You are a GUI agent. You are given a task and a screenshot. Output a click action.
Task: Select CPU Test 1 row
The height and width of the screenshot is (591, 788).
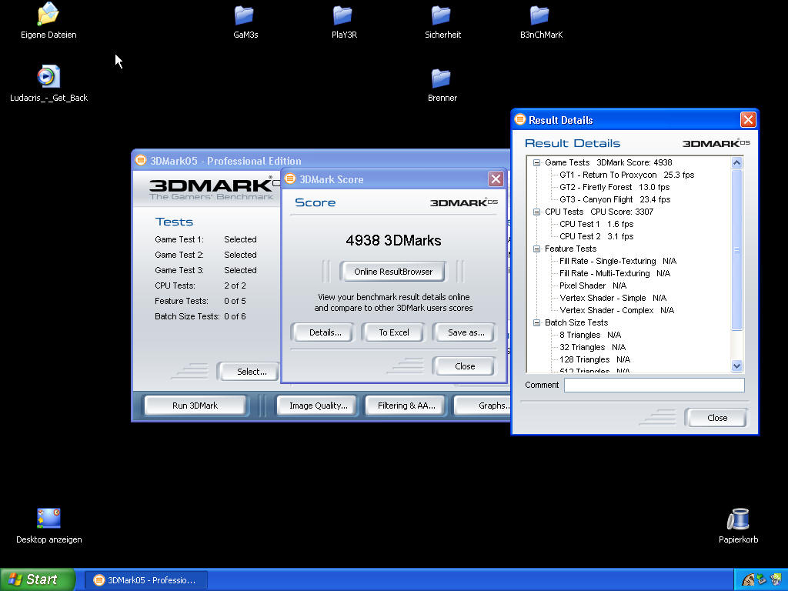[x=596, y=224]
